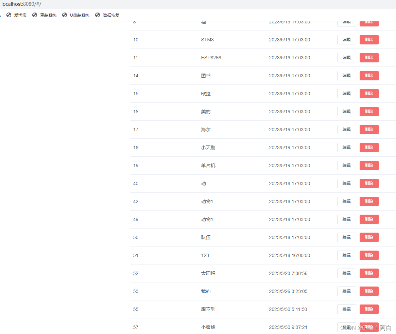Click the ID cell 19
The height and width of the screenshot is (334, 396).
136,165
